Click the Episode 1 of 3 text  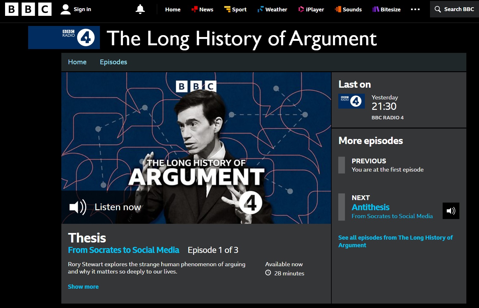213,250
